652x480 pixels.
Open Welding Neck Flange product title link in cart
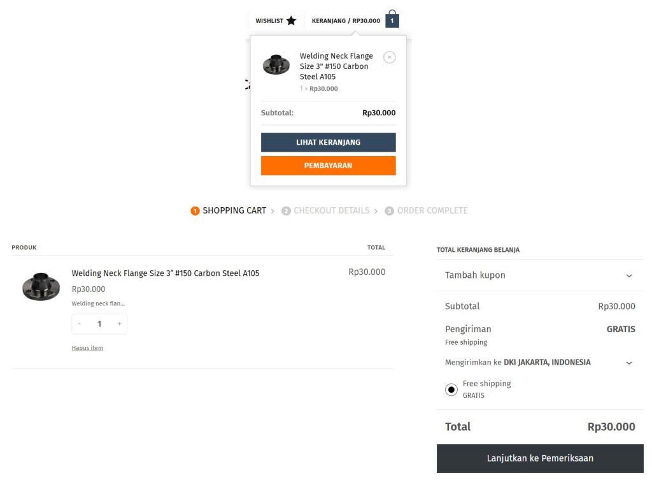[166, 273]
